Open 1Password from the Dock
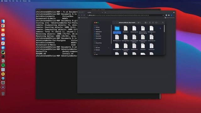The width and height of the screenshot is (201, 113). coord(3,70)
